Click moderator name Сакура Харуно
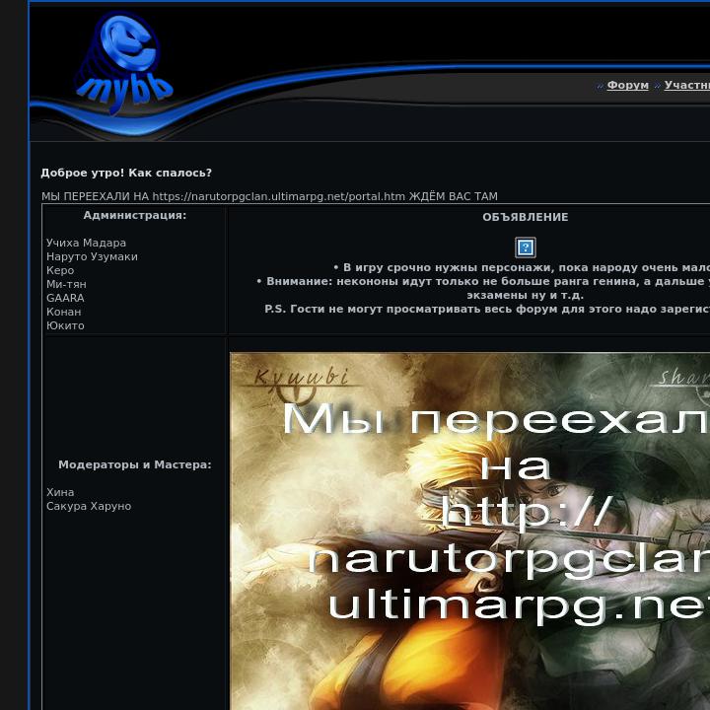 89,506
